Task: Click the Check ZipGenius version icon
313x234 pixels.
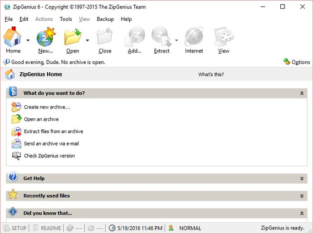Action: point(16,156)
